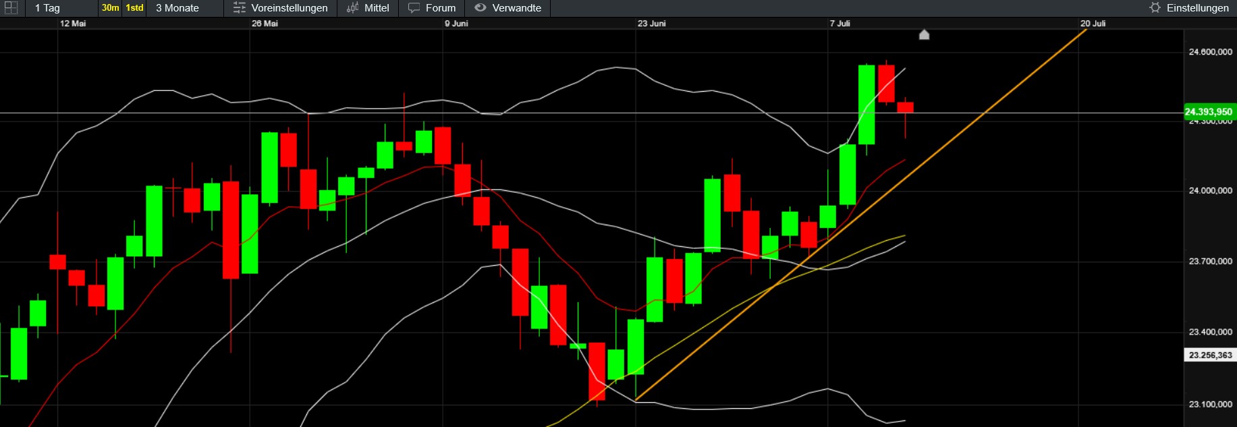
Task: Click the 20 Juli date label
Action: point(1093,24)
